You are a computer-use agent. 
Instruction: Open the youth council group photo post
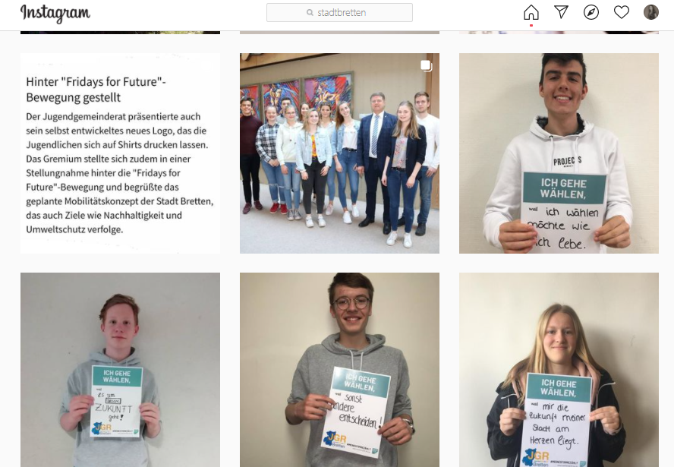[x=339, y=153]
